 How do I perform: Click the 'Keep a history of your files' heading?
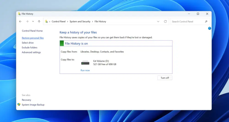[x=78, y=32]
